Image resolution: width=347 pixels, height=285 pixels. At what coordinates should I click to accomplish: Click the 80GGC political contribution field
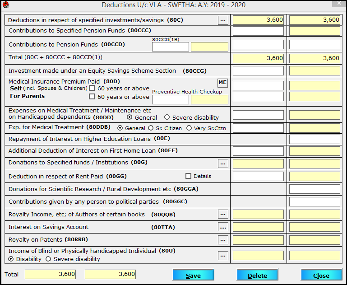(x=315, y=202)
